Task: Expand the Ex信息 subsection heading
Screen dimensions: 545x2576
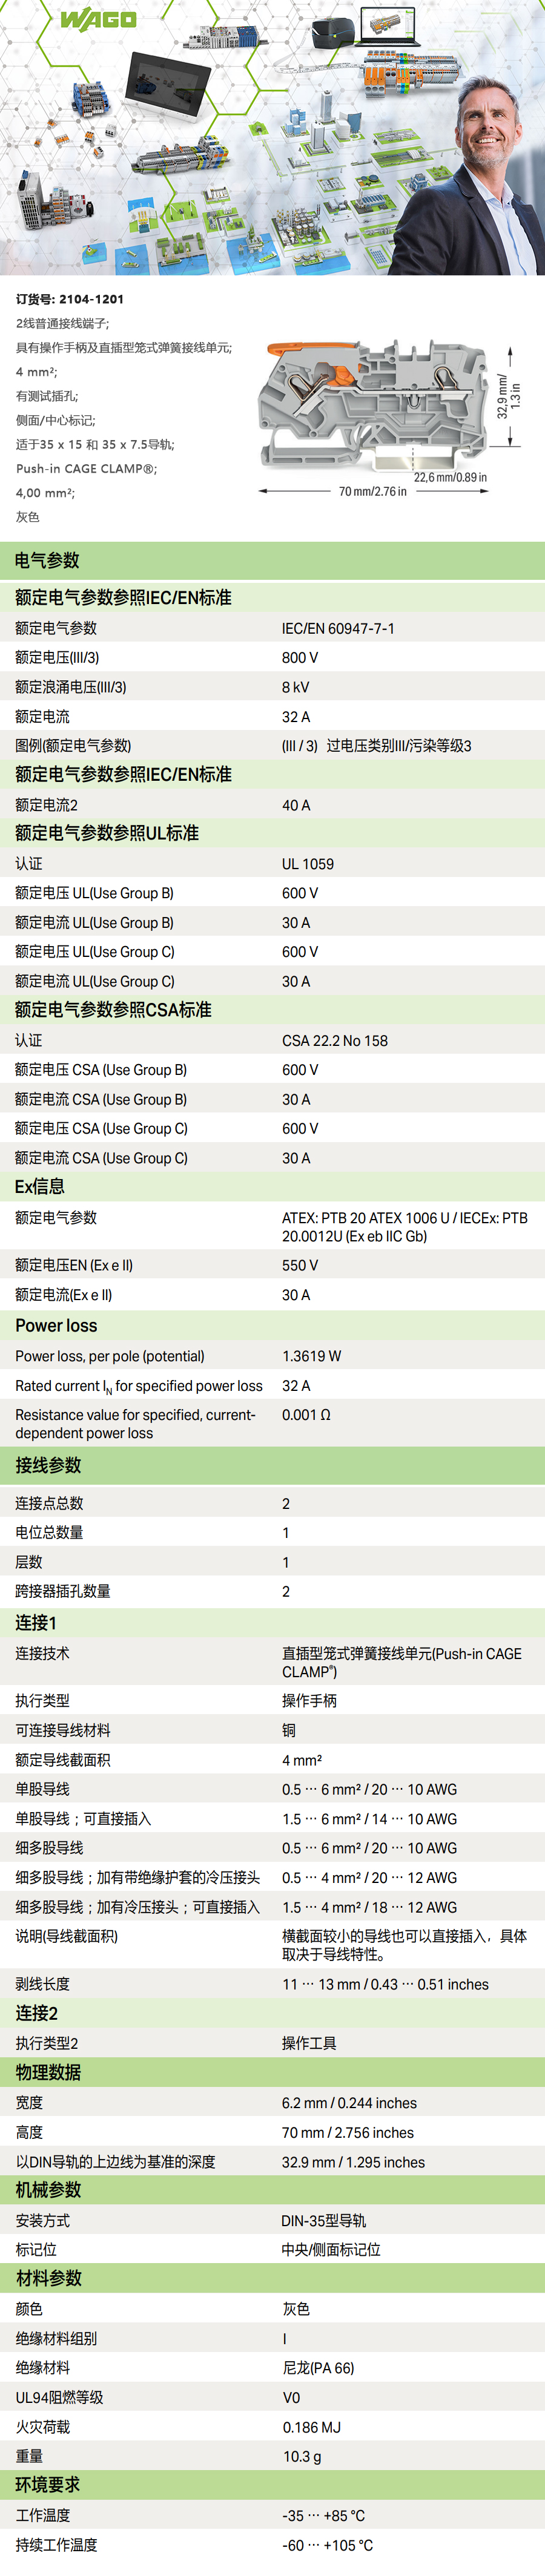Action: click(x=40, y=1187)
